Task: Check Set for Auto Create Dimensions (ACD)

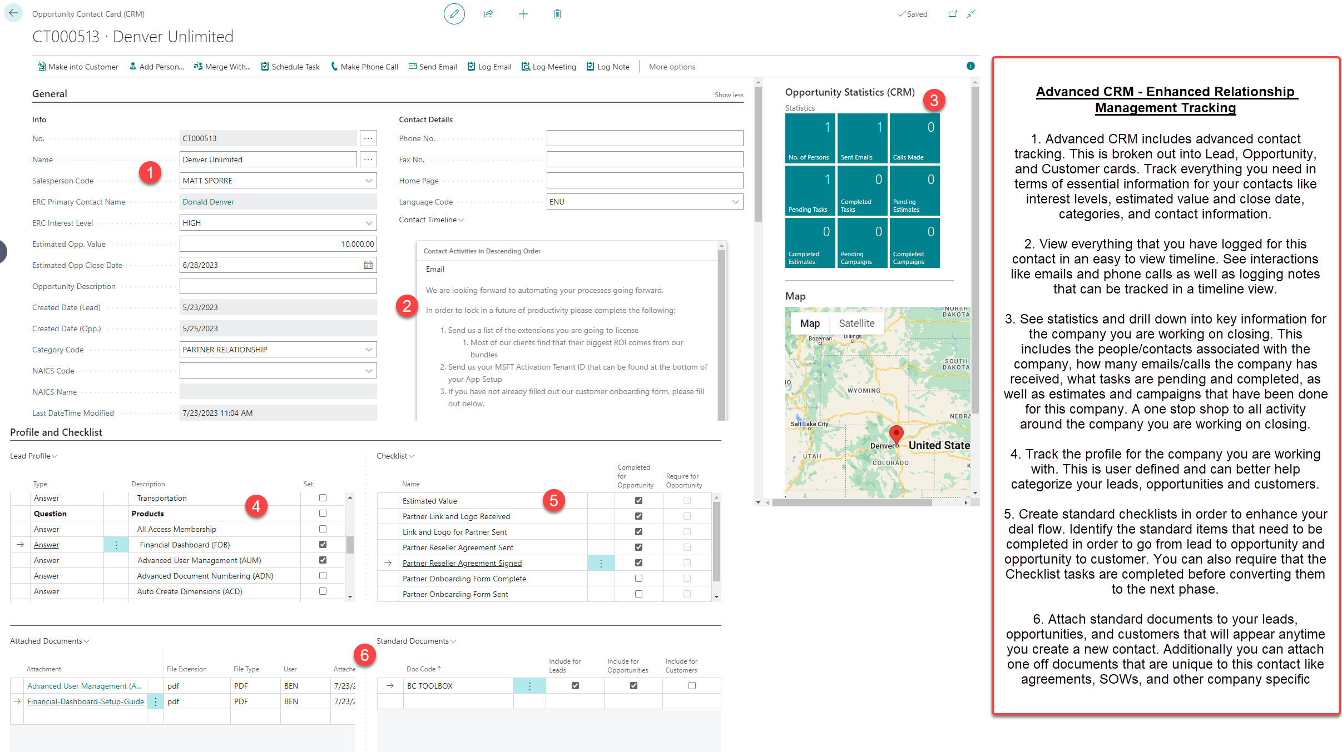Action: [x=323, y=591]
